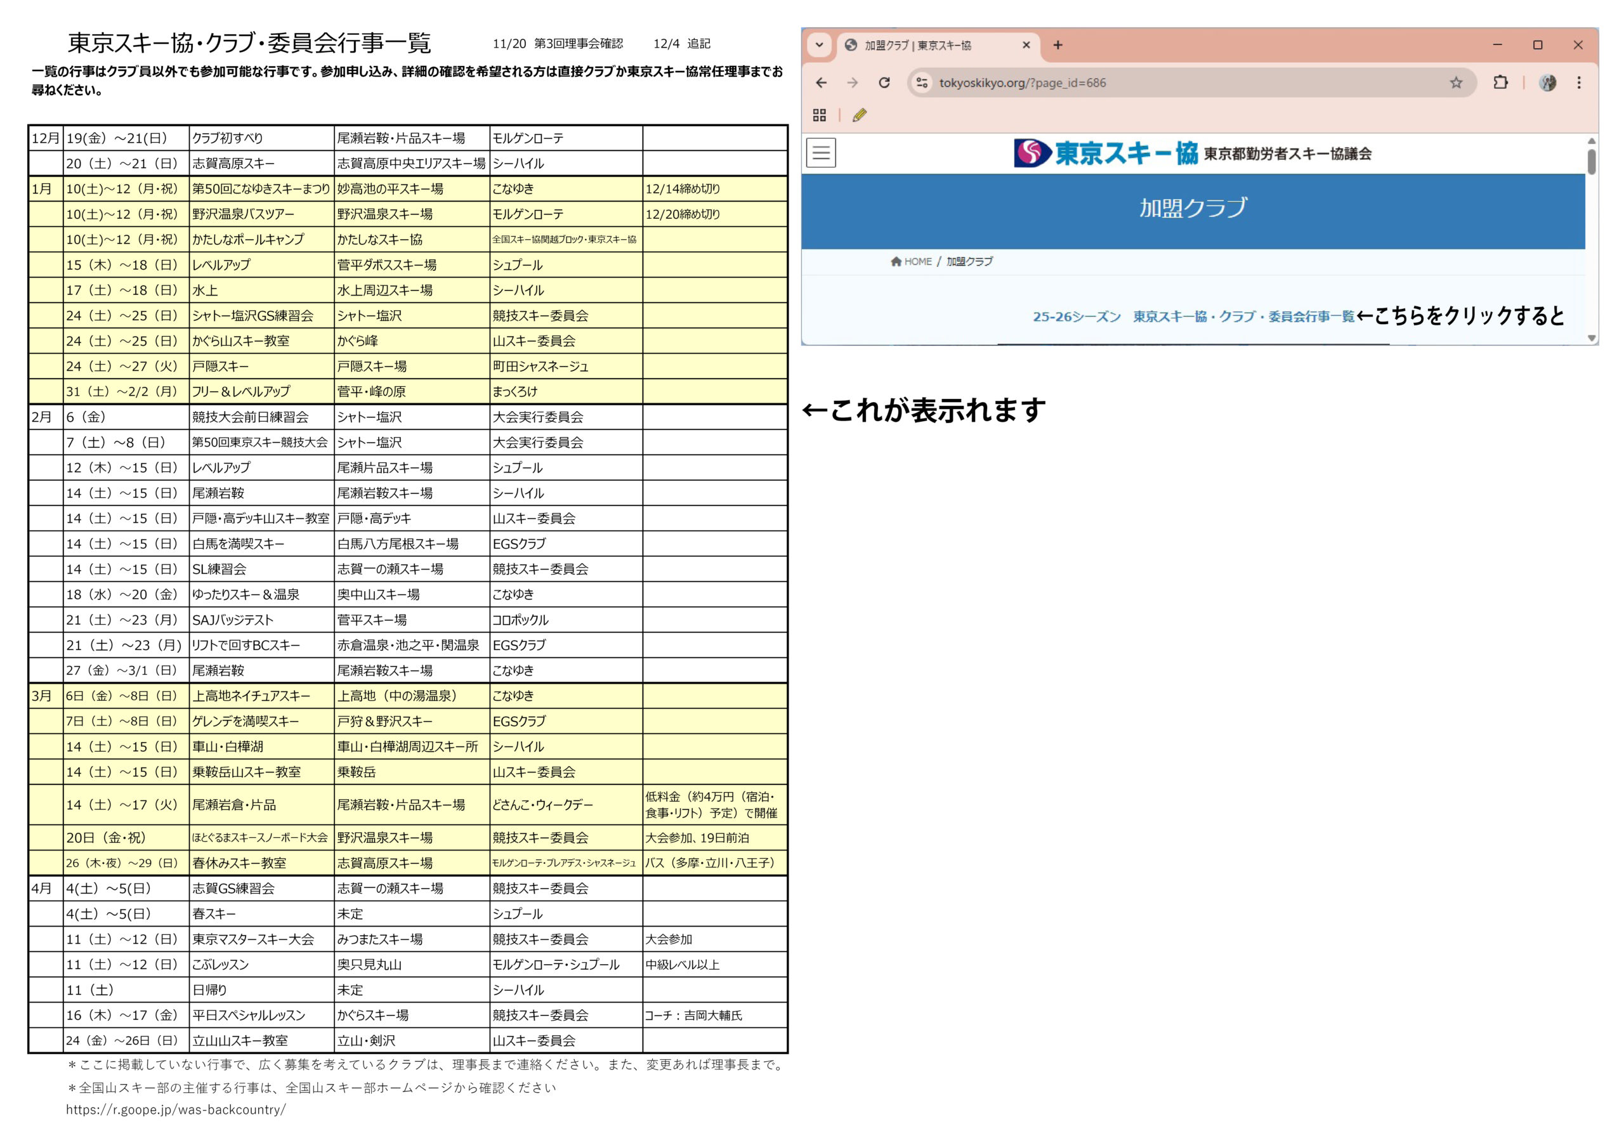Open a new tab with plus button
The image size is (1624, 1148).
(1058, 45)
